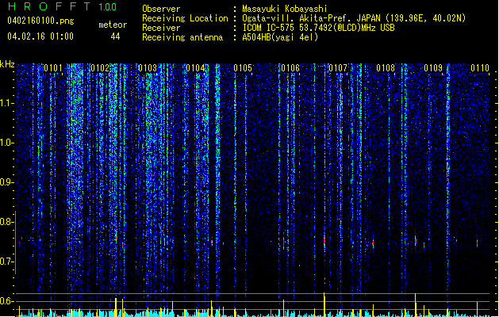Click the 0104 time marker

click(195, 68)
